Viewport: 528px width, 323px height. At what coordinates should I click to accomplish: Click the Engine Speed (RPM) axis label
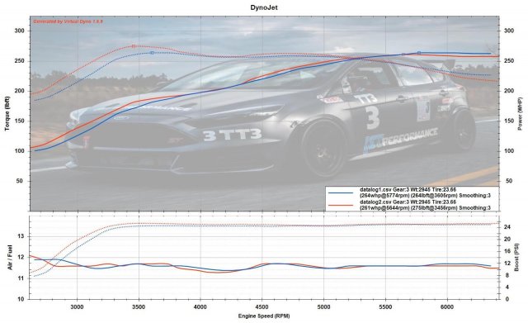264,316
